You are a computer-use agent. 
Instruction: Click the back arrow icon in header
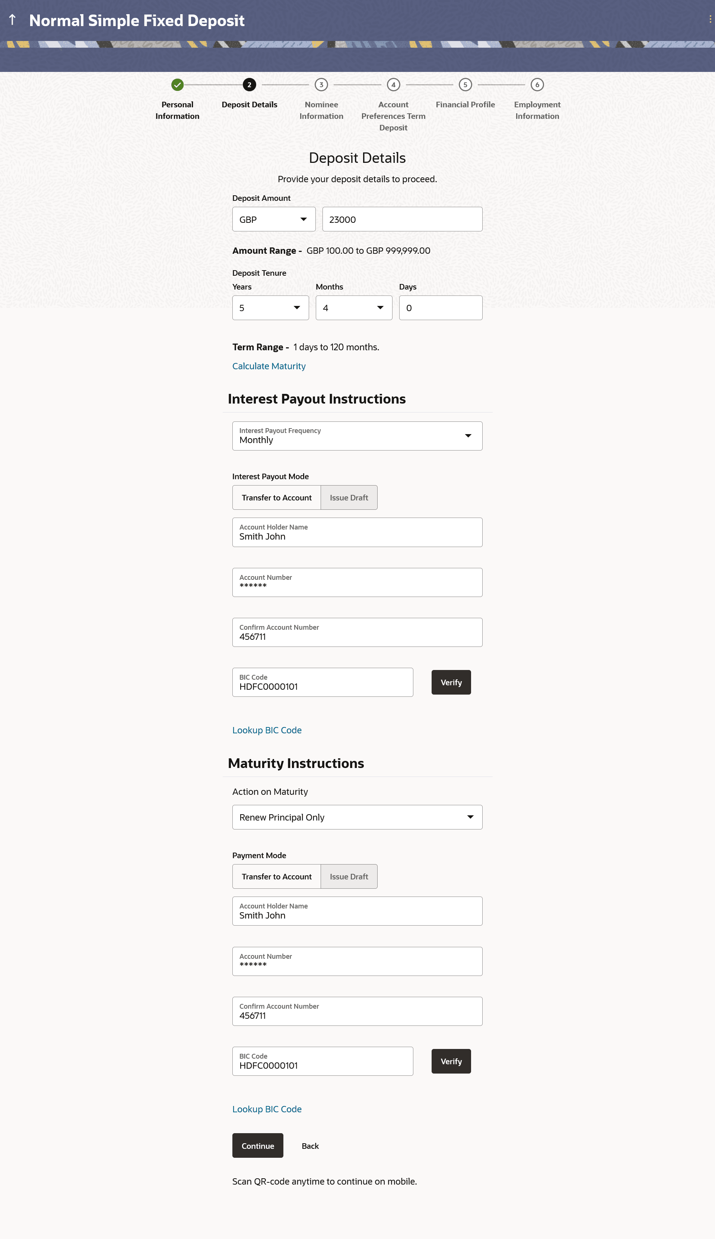tap(13, 20)
